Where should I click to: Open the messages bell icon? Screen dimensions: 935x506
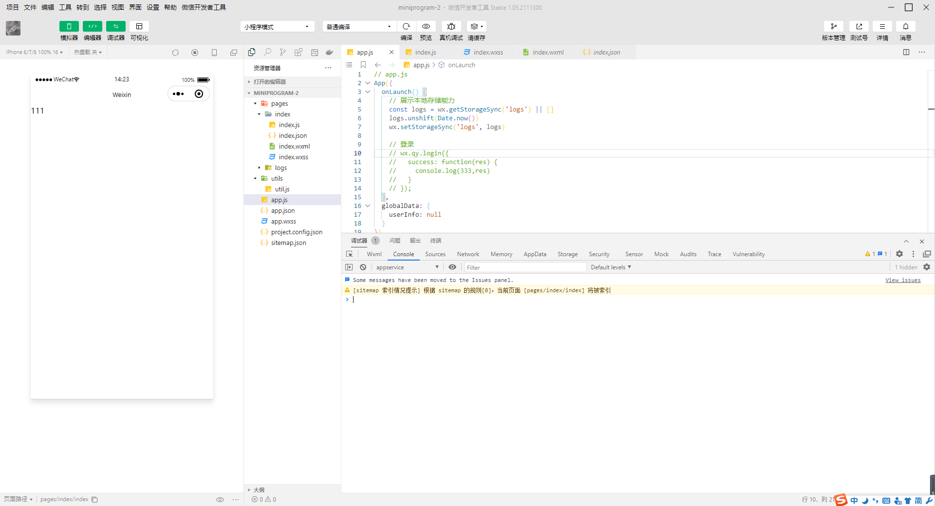[905, 26]
